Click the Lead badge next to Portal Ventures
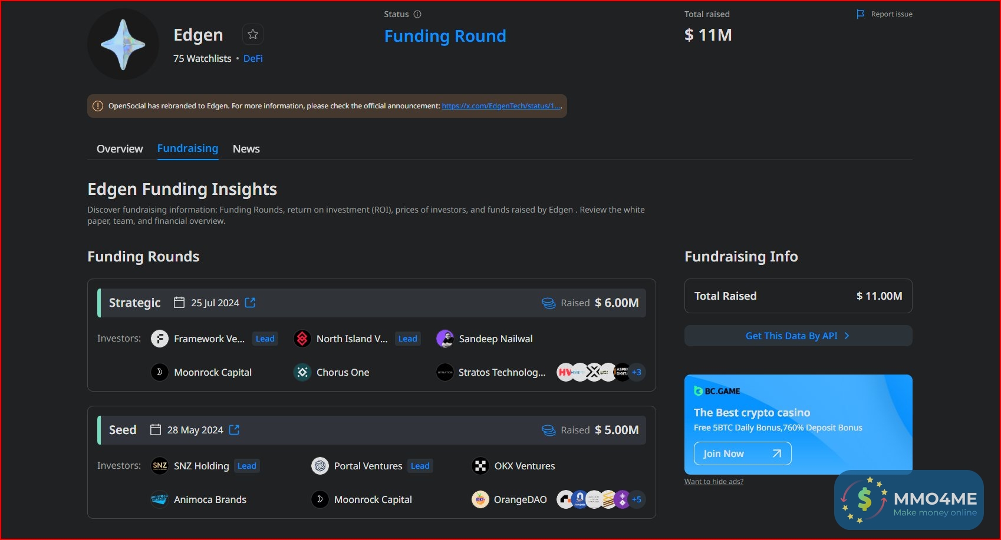The image size is (1001, 540). click(420, 466)
